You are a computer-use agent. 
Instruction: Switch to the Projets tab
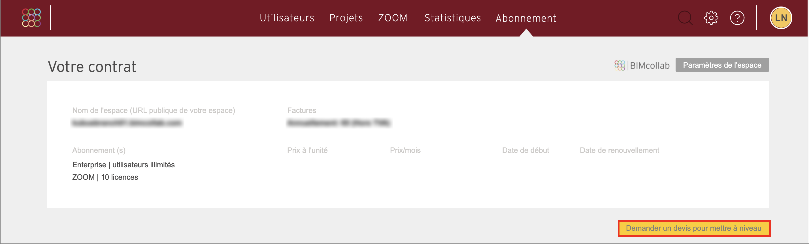[x=346, y=18]
